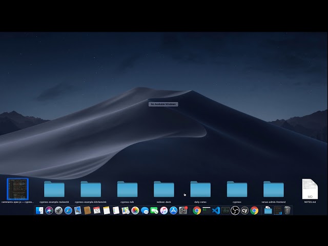
Task: Open the Calendar app in Dock
Action: coord(97,210)
